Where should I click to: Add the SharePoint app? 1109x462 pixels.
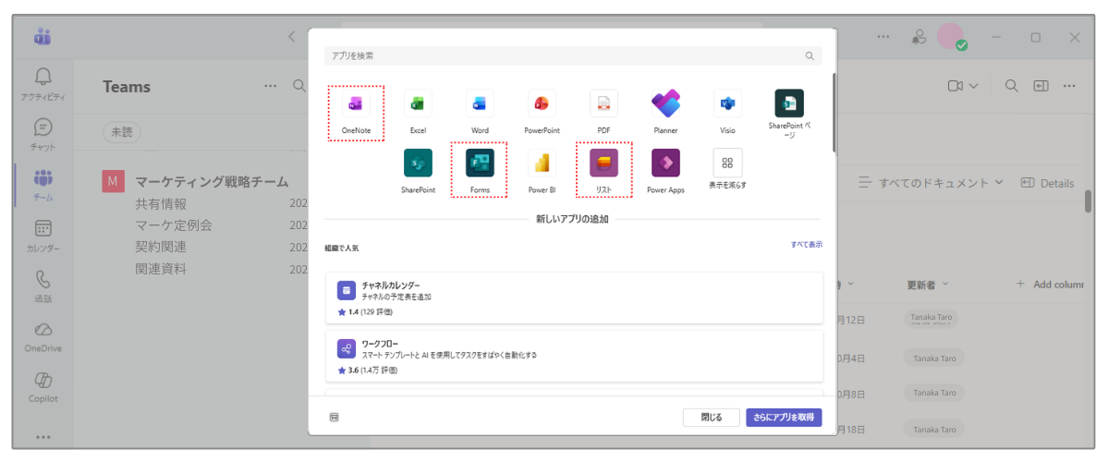(x=418, y=171)
